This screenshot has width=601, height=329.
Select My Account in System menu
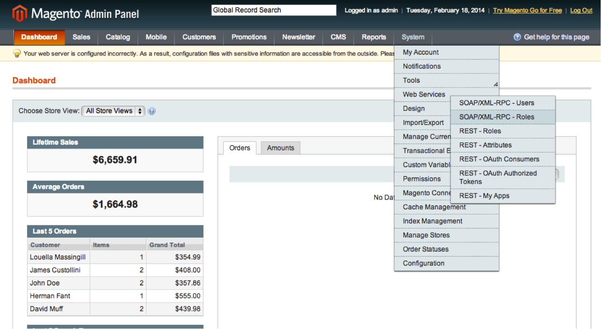click(447, 52)
